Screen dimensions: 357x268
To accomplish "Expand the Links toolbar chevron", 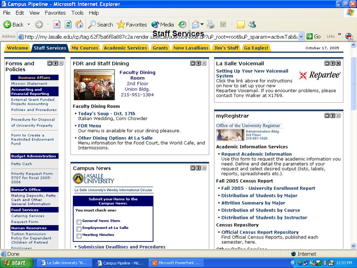I will pyautogui.click(x=340, y=34).
